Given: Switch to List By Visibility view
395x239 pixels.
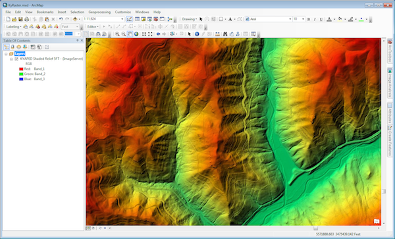Looking at the screenshot, I should tap(18, 47).
